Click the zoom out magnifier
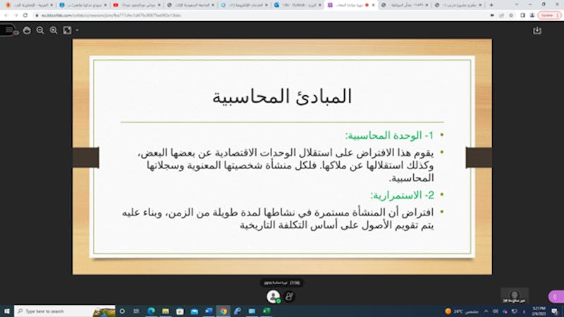 [40, 30]
